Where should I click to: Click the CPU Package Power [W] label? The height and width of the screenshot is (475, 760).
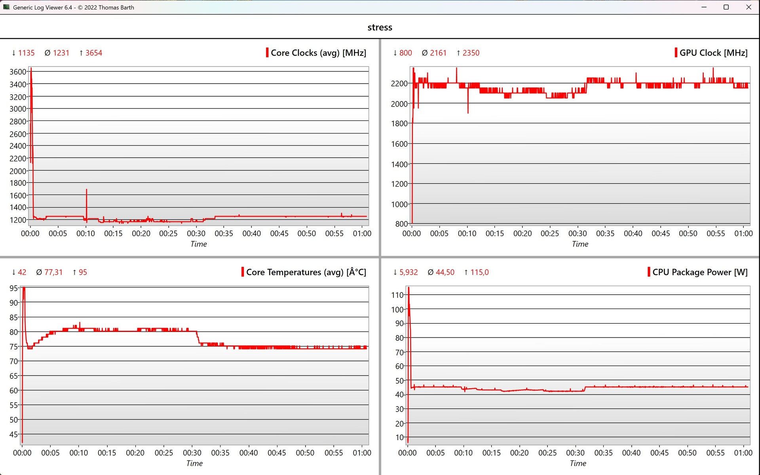pos(700,272)
